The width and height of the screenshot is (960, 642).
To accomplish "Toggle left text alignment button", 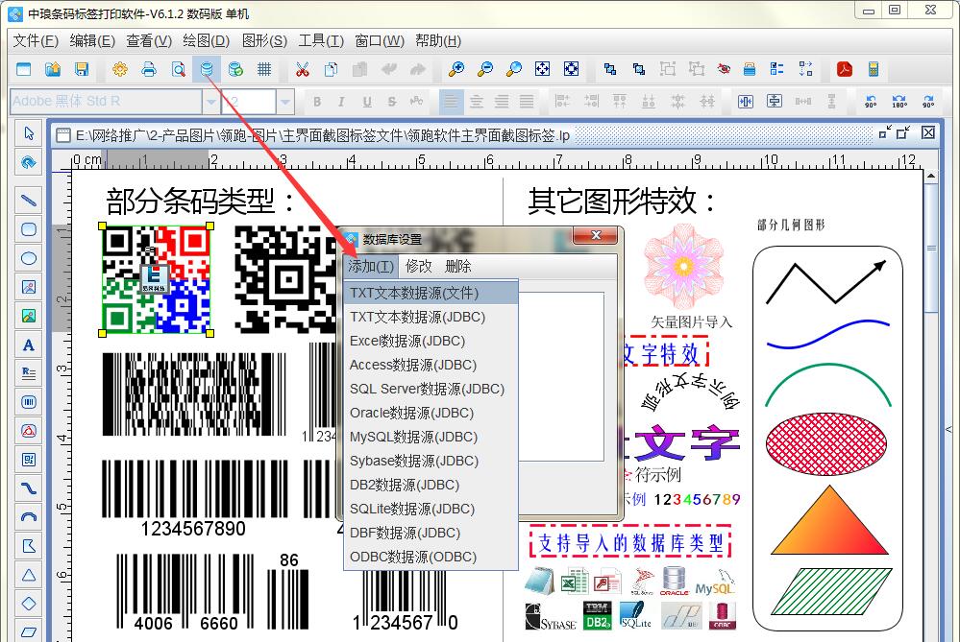I will 451,102.
